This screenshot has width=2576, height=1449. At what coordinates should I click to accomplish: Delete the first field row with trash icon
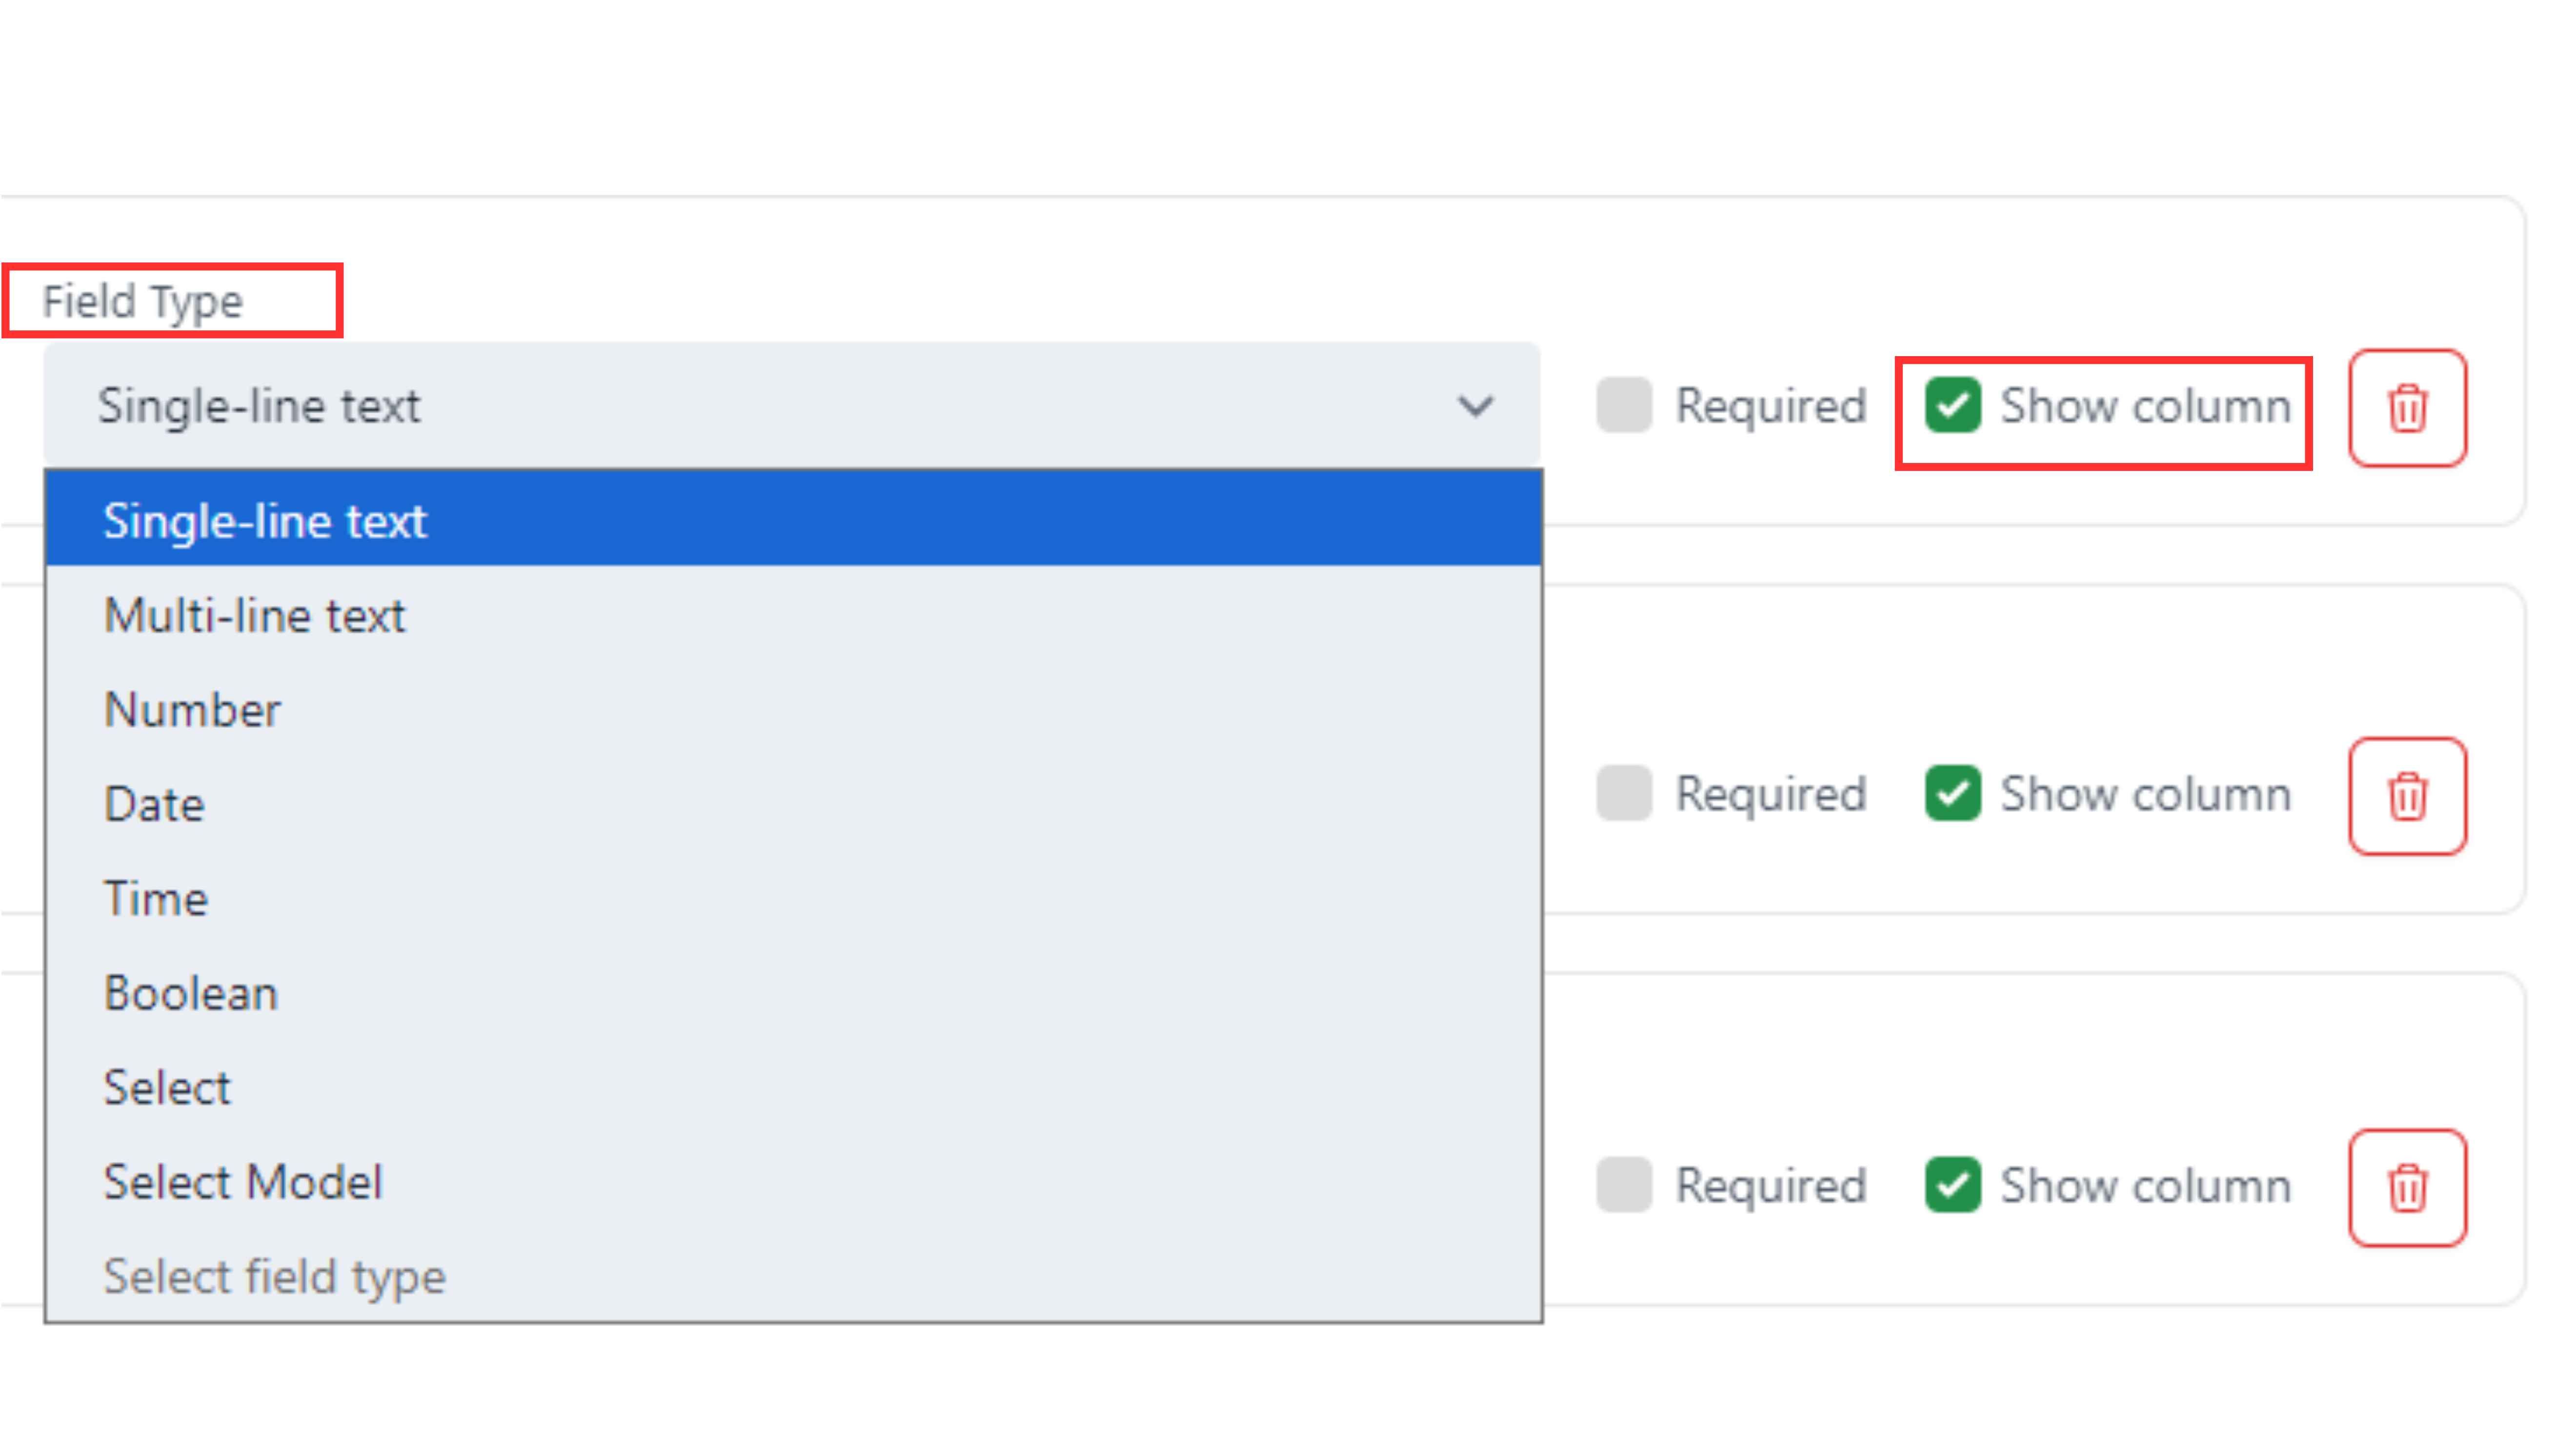click(2406, 408)
